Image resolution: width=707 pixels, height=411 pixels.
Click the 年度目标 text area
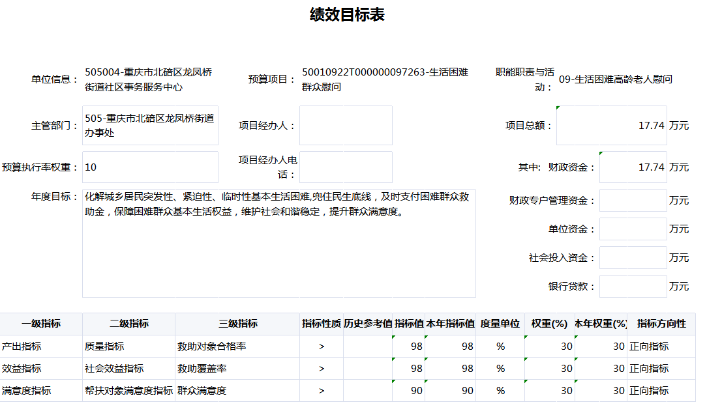click(279, 243)
